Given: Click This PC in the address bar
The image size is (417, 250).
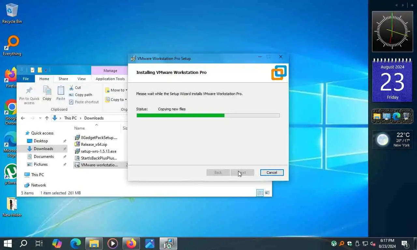Looking at the screenshot, I should tap(70, 118).
